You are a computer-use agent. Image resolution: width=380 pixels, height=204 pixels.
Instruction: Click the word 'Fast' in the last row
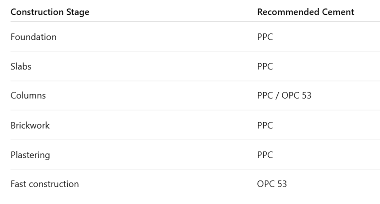pos(19,184)
